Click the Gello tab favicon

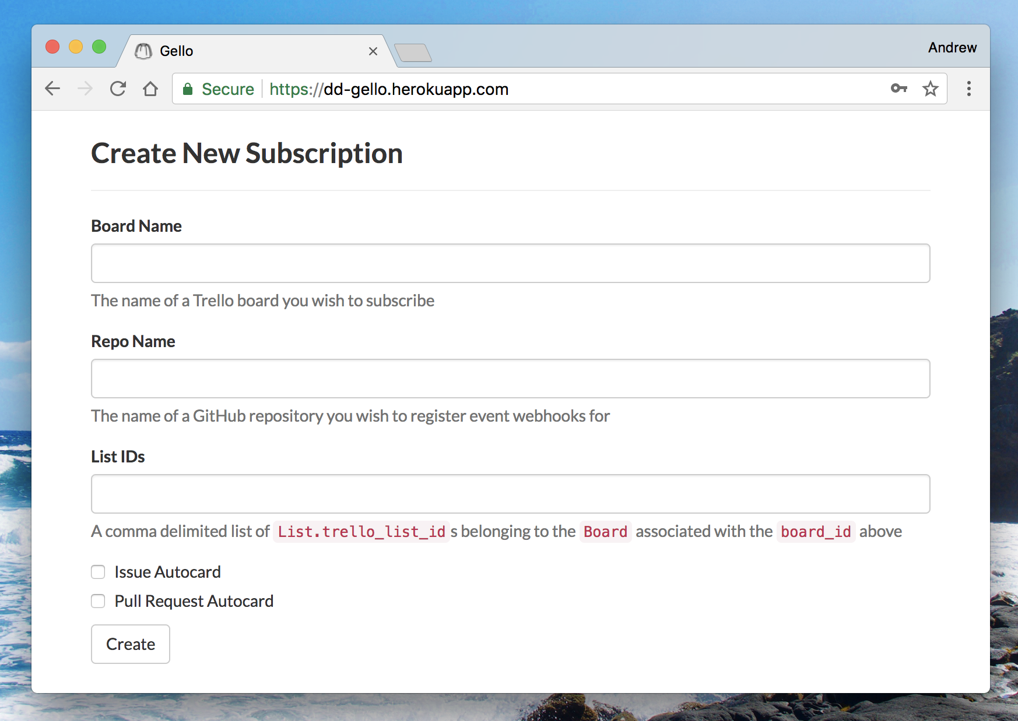coord(143,51)
